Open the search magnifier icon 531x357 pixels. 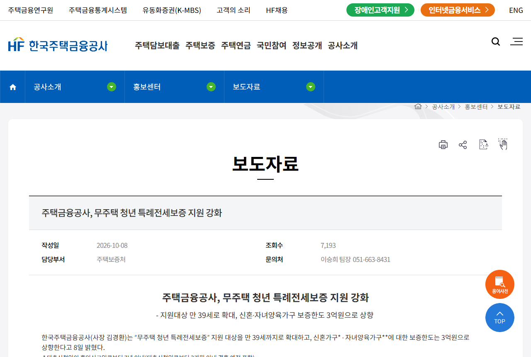[x=495, y=42]
